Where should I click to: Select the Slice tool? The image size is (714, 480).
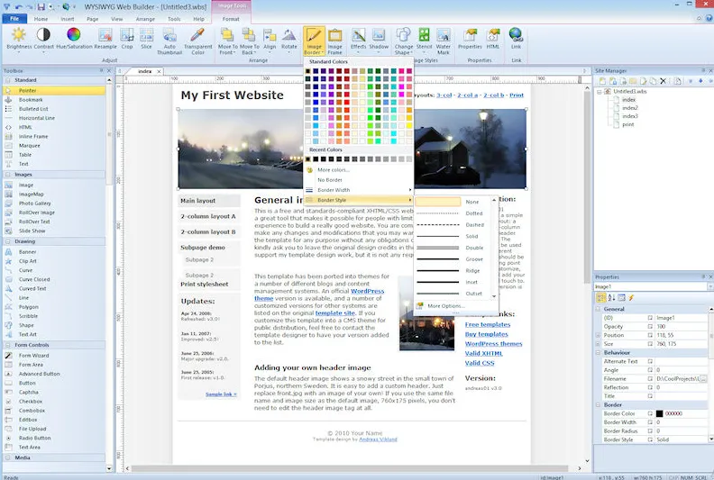147,38
